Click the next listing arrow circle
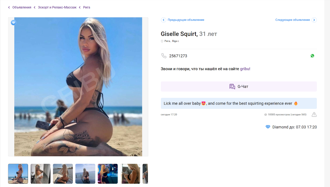Image resolution: width=330 pixels, height=187 pixels. [x=314, y=20]
